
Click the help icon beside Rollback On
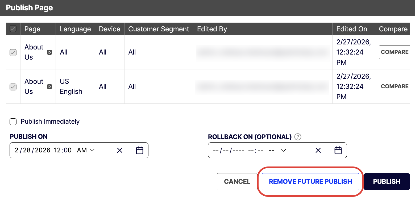pos(298,137)
